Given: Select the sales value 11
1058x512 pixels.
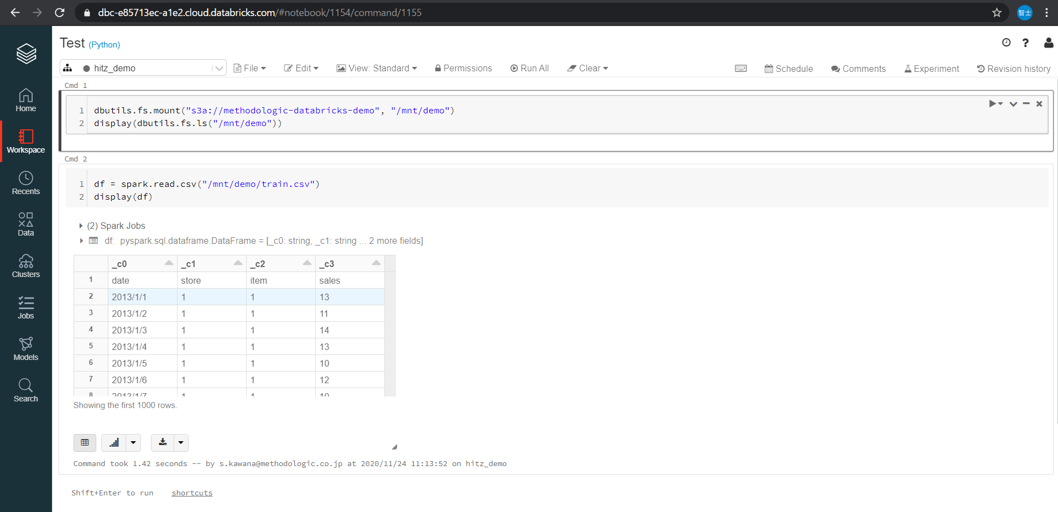Looking at the screenshot, I should [x=350, y=314].
